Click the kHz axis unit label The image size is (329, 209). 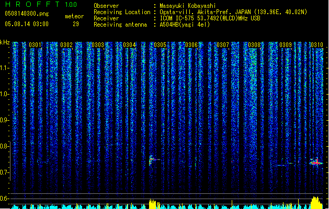tap(5, 42)
